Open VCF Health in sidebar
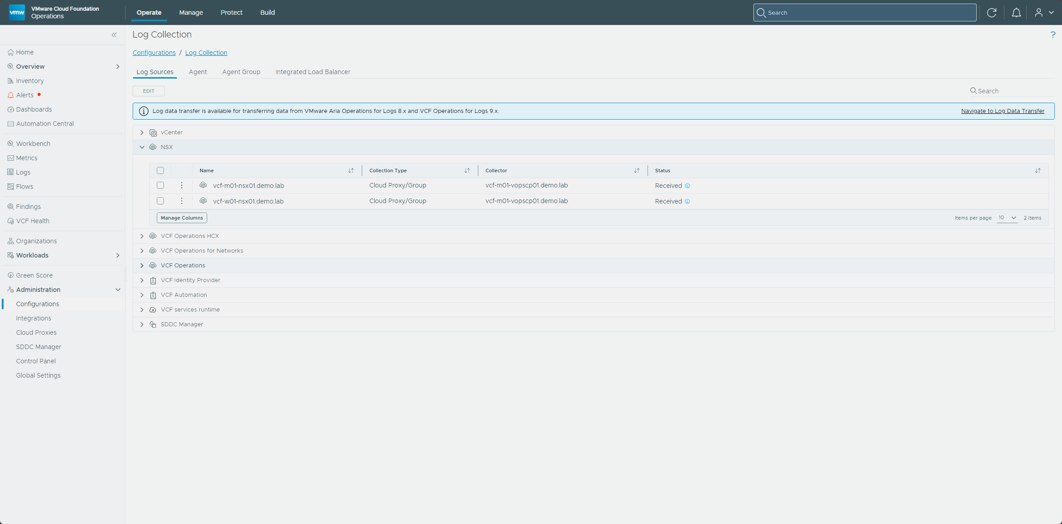 click(33, 221)
